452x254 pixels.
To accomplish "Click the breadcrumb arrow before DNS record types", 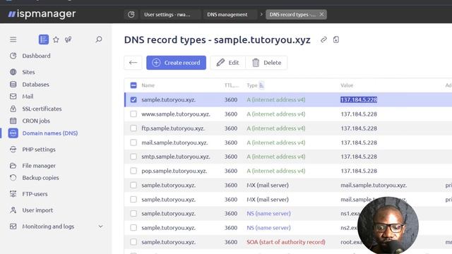I will click(261, 14).
